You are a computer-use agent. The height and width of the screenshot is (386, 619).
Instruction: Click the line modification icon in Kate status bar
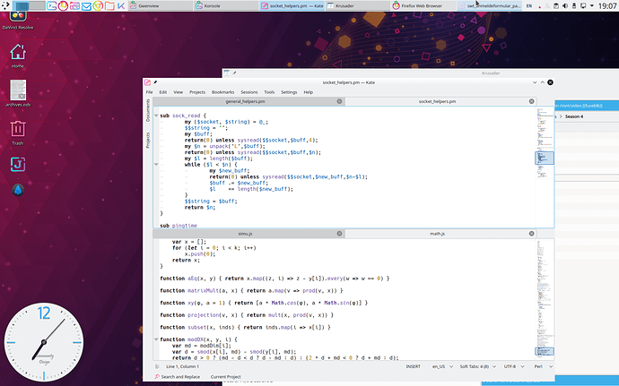158,366
